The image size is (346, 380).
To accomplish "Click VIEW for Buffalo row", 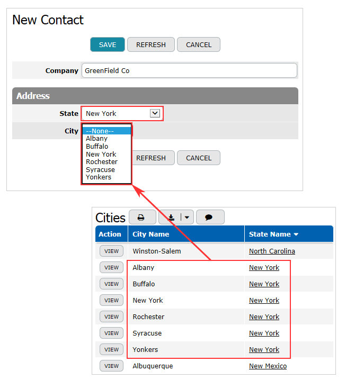I will (111, 284).
